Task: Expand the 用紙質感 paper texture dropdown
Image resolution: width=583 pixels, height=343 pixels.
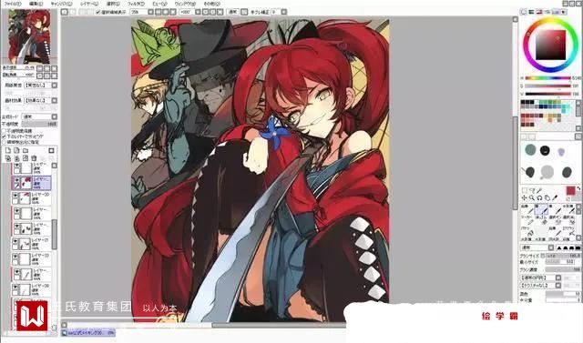Action: tap(55, 86)
